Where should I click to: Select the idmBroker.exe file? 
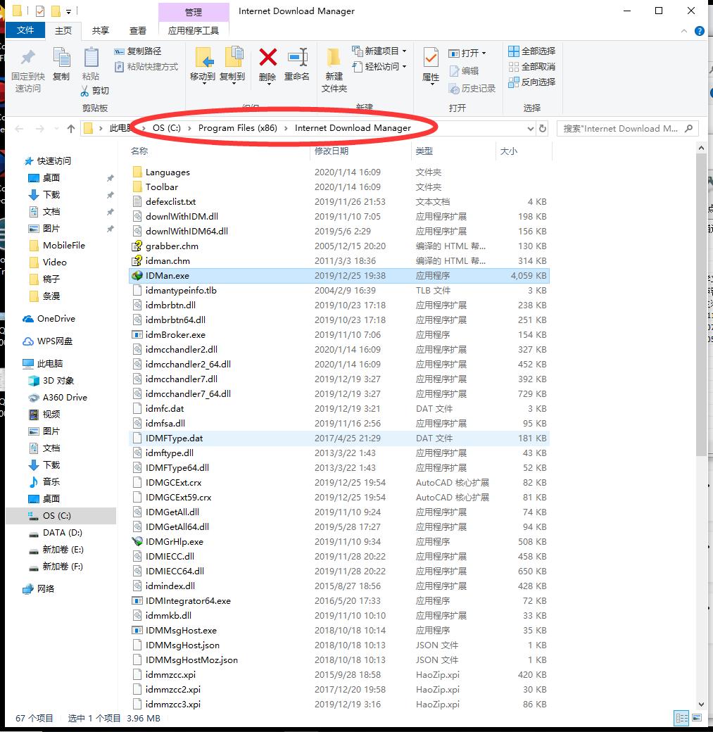[x=339, y=335]
